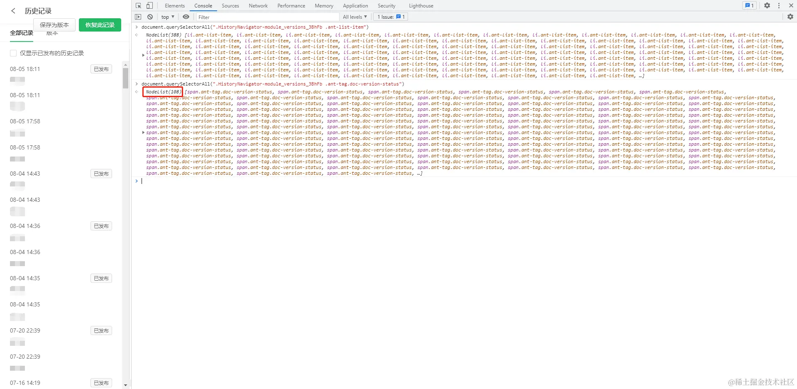Switch to the Network tab
The image size is (797, 389).
(258, 6)
